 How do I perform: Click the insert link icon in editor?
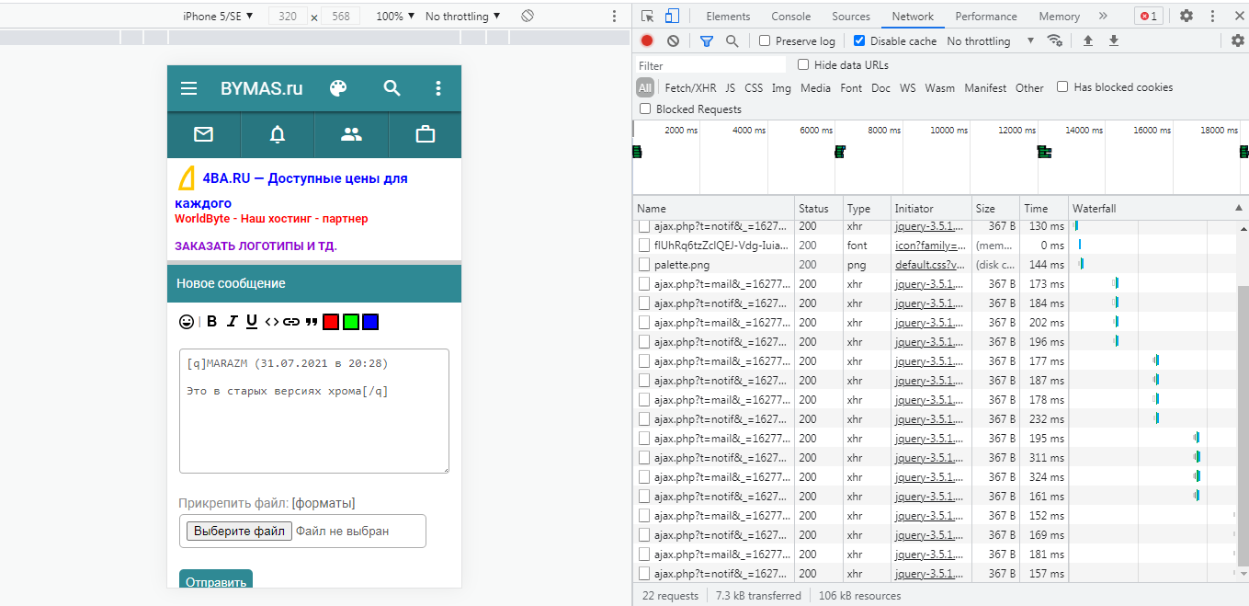(291, 322)
